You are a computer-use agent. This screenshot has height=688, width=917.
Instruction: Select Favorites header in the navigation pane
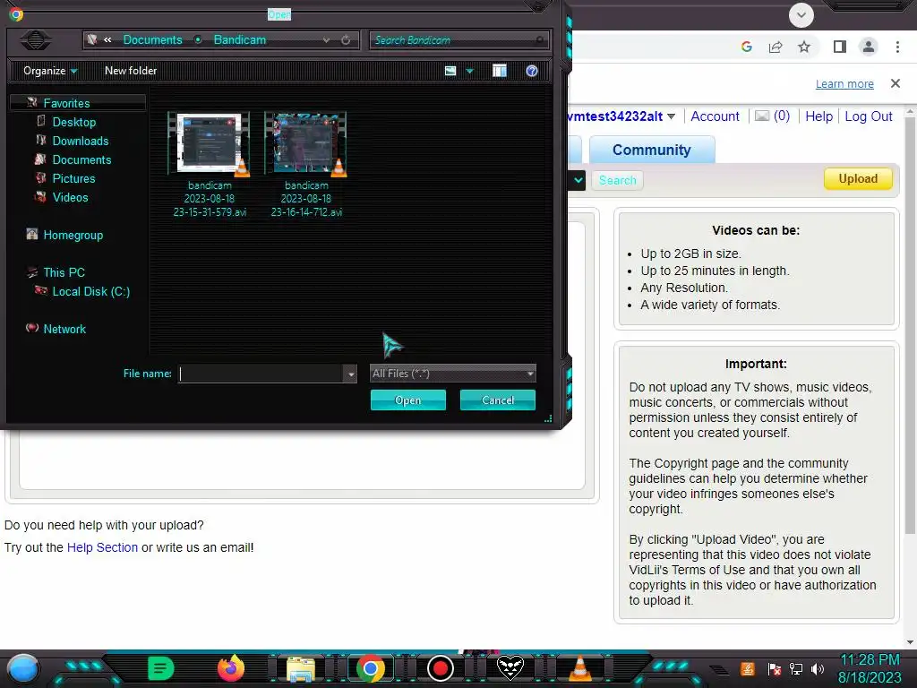(66, 103)
